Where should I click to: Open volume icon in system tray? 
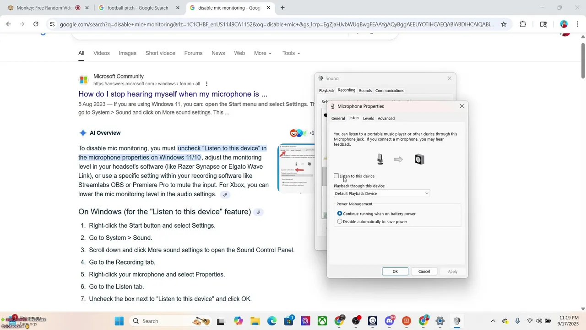pos(539,321)
